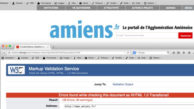Image resolution: width=194 pixels, height=109 pixels.
Task: Open the bookmarks list icon
Action: tap(178, 53)
